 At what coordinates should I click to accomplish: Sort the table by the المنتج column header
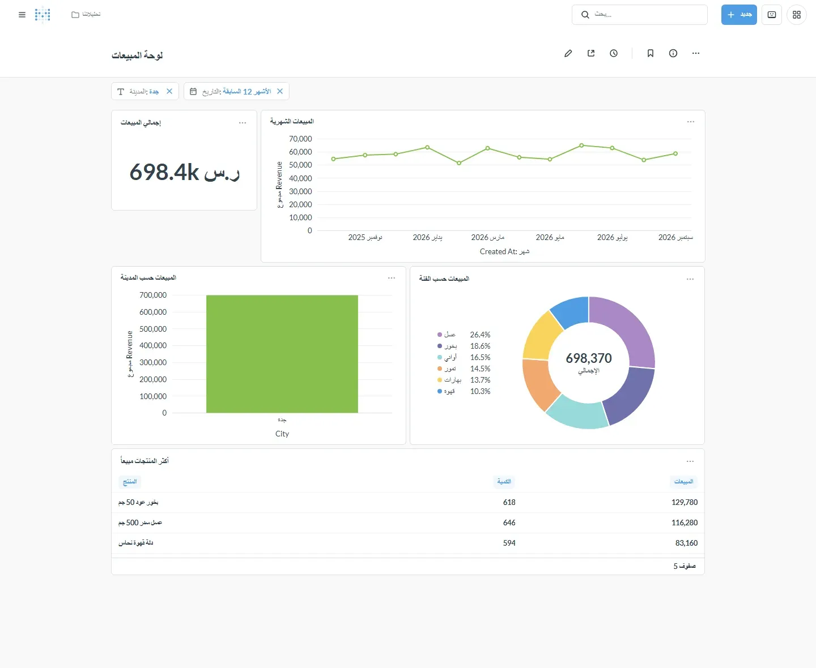pyautogui.click(x=130, y=482)
